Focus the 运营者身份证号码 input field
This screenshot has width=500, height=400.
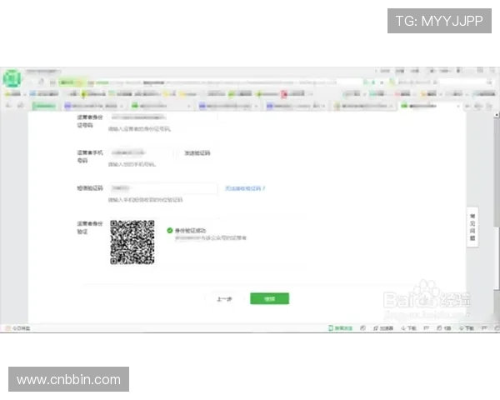162,117
